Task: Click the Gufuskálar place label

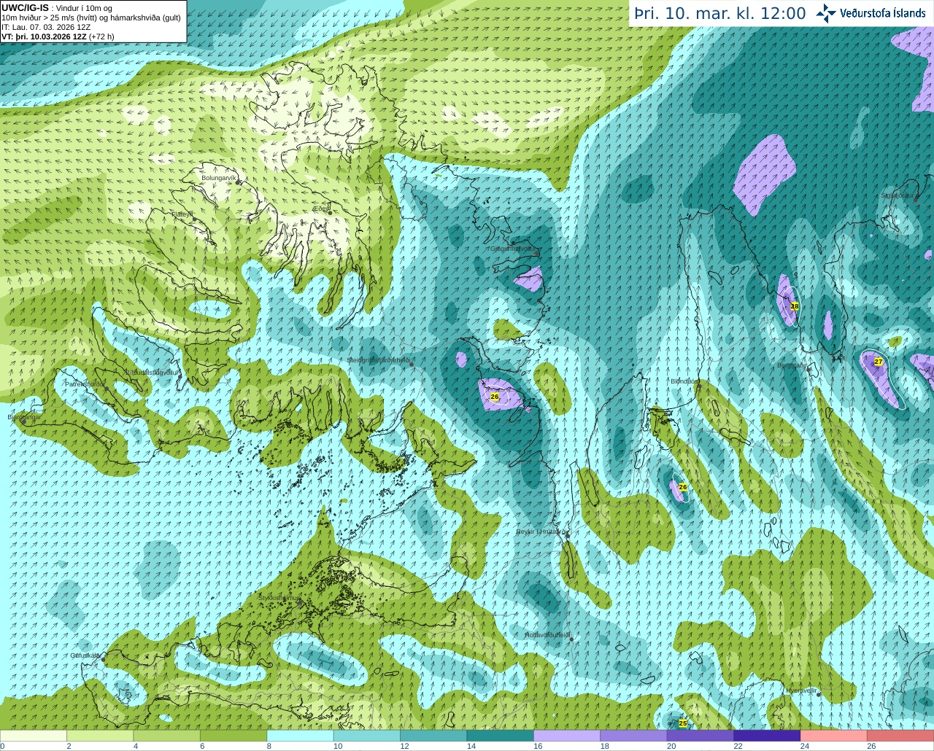Action: [85, 655]
